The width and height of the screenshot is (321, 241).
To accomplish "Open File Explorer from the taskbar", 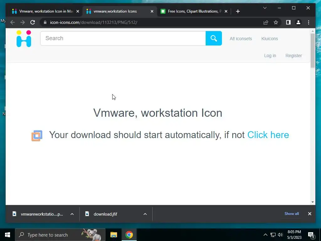I will pos(113,235).
